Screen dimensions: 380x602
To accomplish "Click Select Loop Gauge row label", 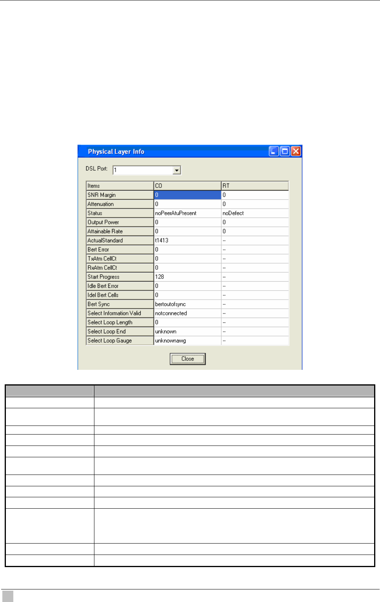I will point(120,340).
